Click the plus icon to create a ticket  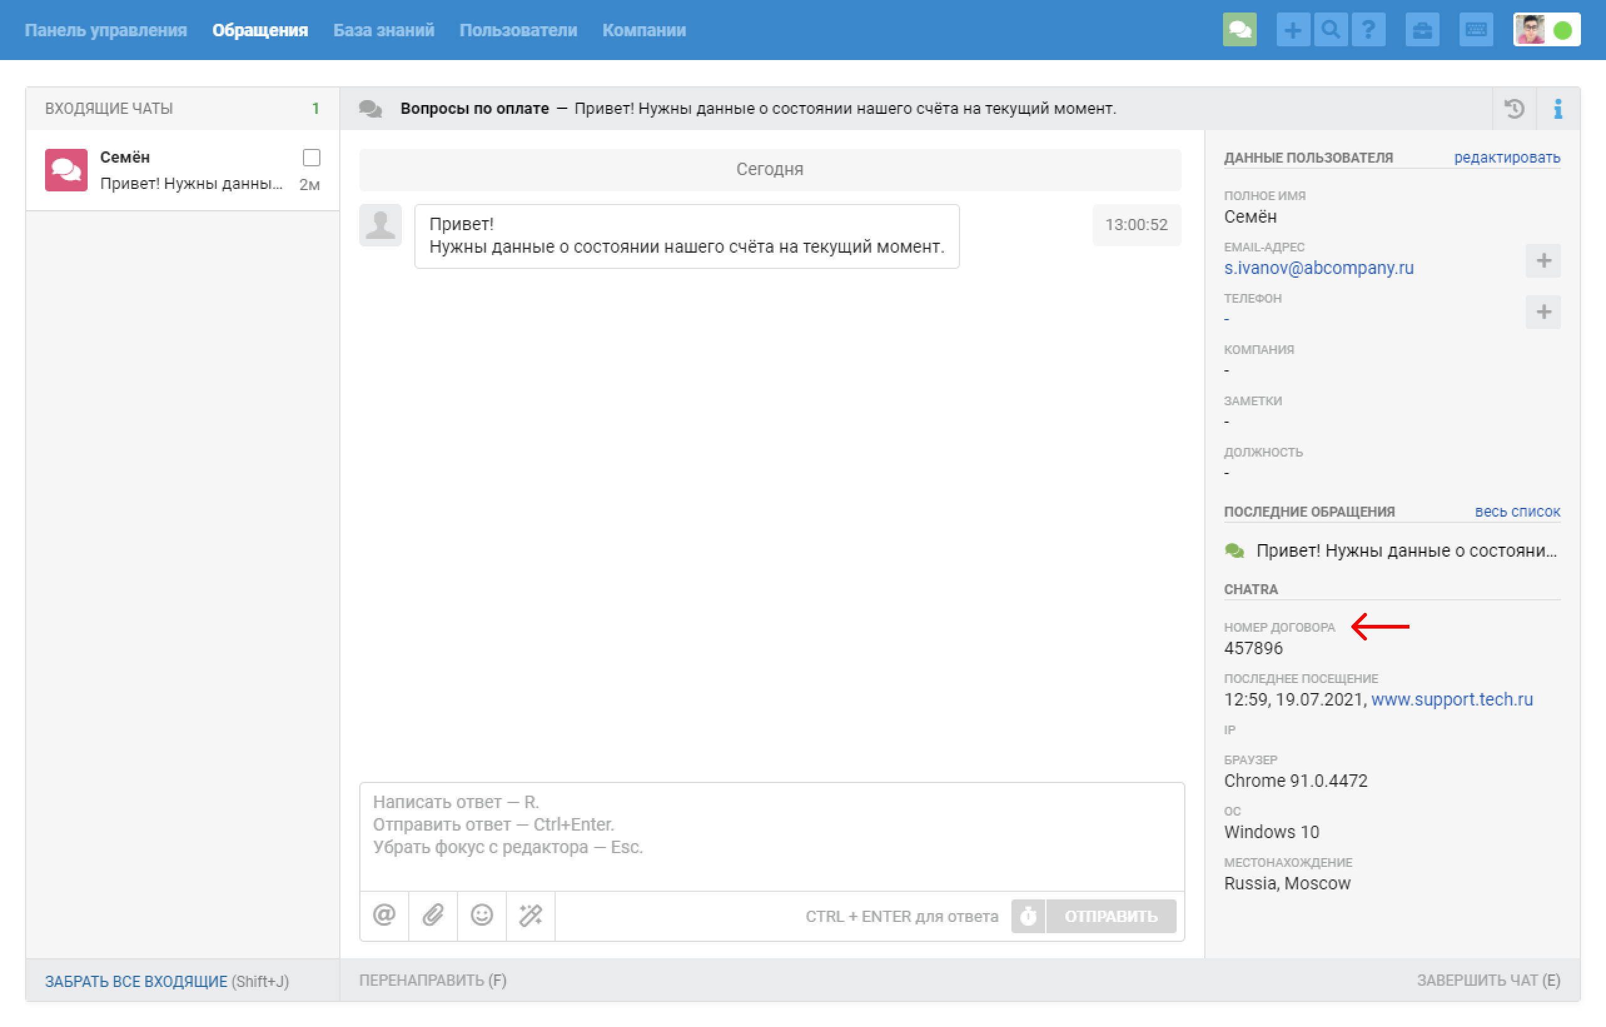tap(1292, 30)
